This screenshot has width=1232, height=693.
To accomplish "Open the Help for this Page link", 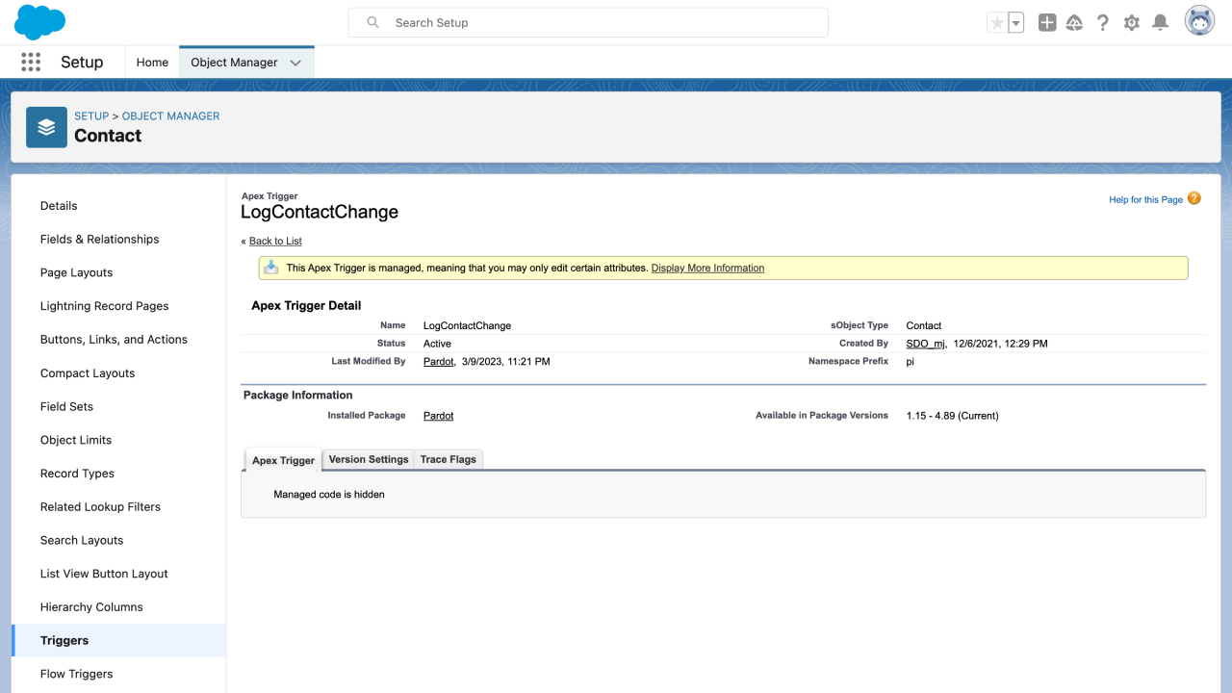I will point(1145,199).
